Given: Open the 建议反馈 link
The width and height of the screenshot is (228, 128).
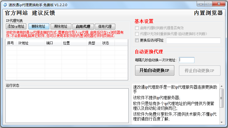Looking at the screenshot, I should tap(43, 13).
